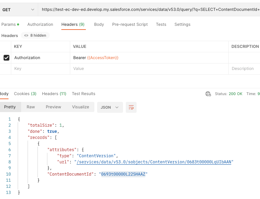The height and width of the screenshot is (199, 260).
Task: Click the empty Description placeholder field
Action: tap(244, 69)
